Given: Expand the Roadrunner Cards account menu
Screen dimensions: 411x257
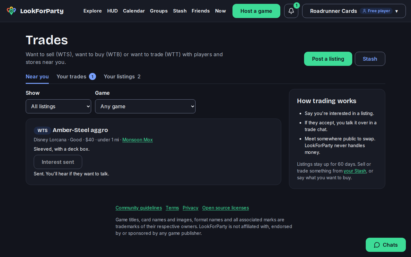Looking at the screenshot, I should pyautogui.click(x=354, y=11).
